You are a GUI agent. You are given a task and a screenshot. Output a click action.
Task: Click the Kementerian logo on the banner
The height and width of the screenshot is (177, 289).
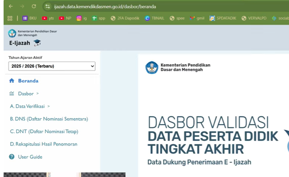pos(152,68)
